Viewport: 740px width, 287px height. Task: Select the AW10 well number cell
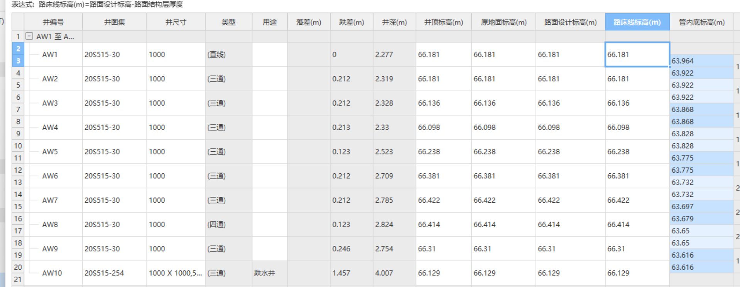tap(52, 273)
